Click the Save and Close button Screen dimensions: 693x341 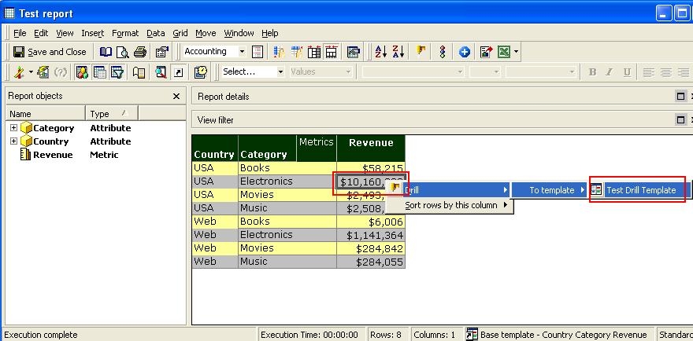[x=50, y=52]
